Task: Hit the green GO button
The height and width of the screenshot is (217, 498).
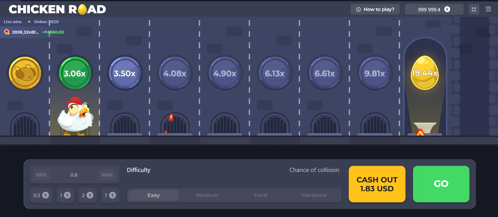Action: click(x=441, y=184)
